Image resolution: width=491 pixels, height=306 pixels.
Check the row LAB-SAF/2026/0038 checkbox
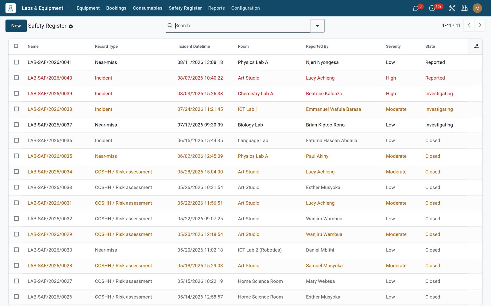pos(16,109)
